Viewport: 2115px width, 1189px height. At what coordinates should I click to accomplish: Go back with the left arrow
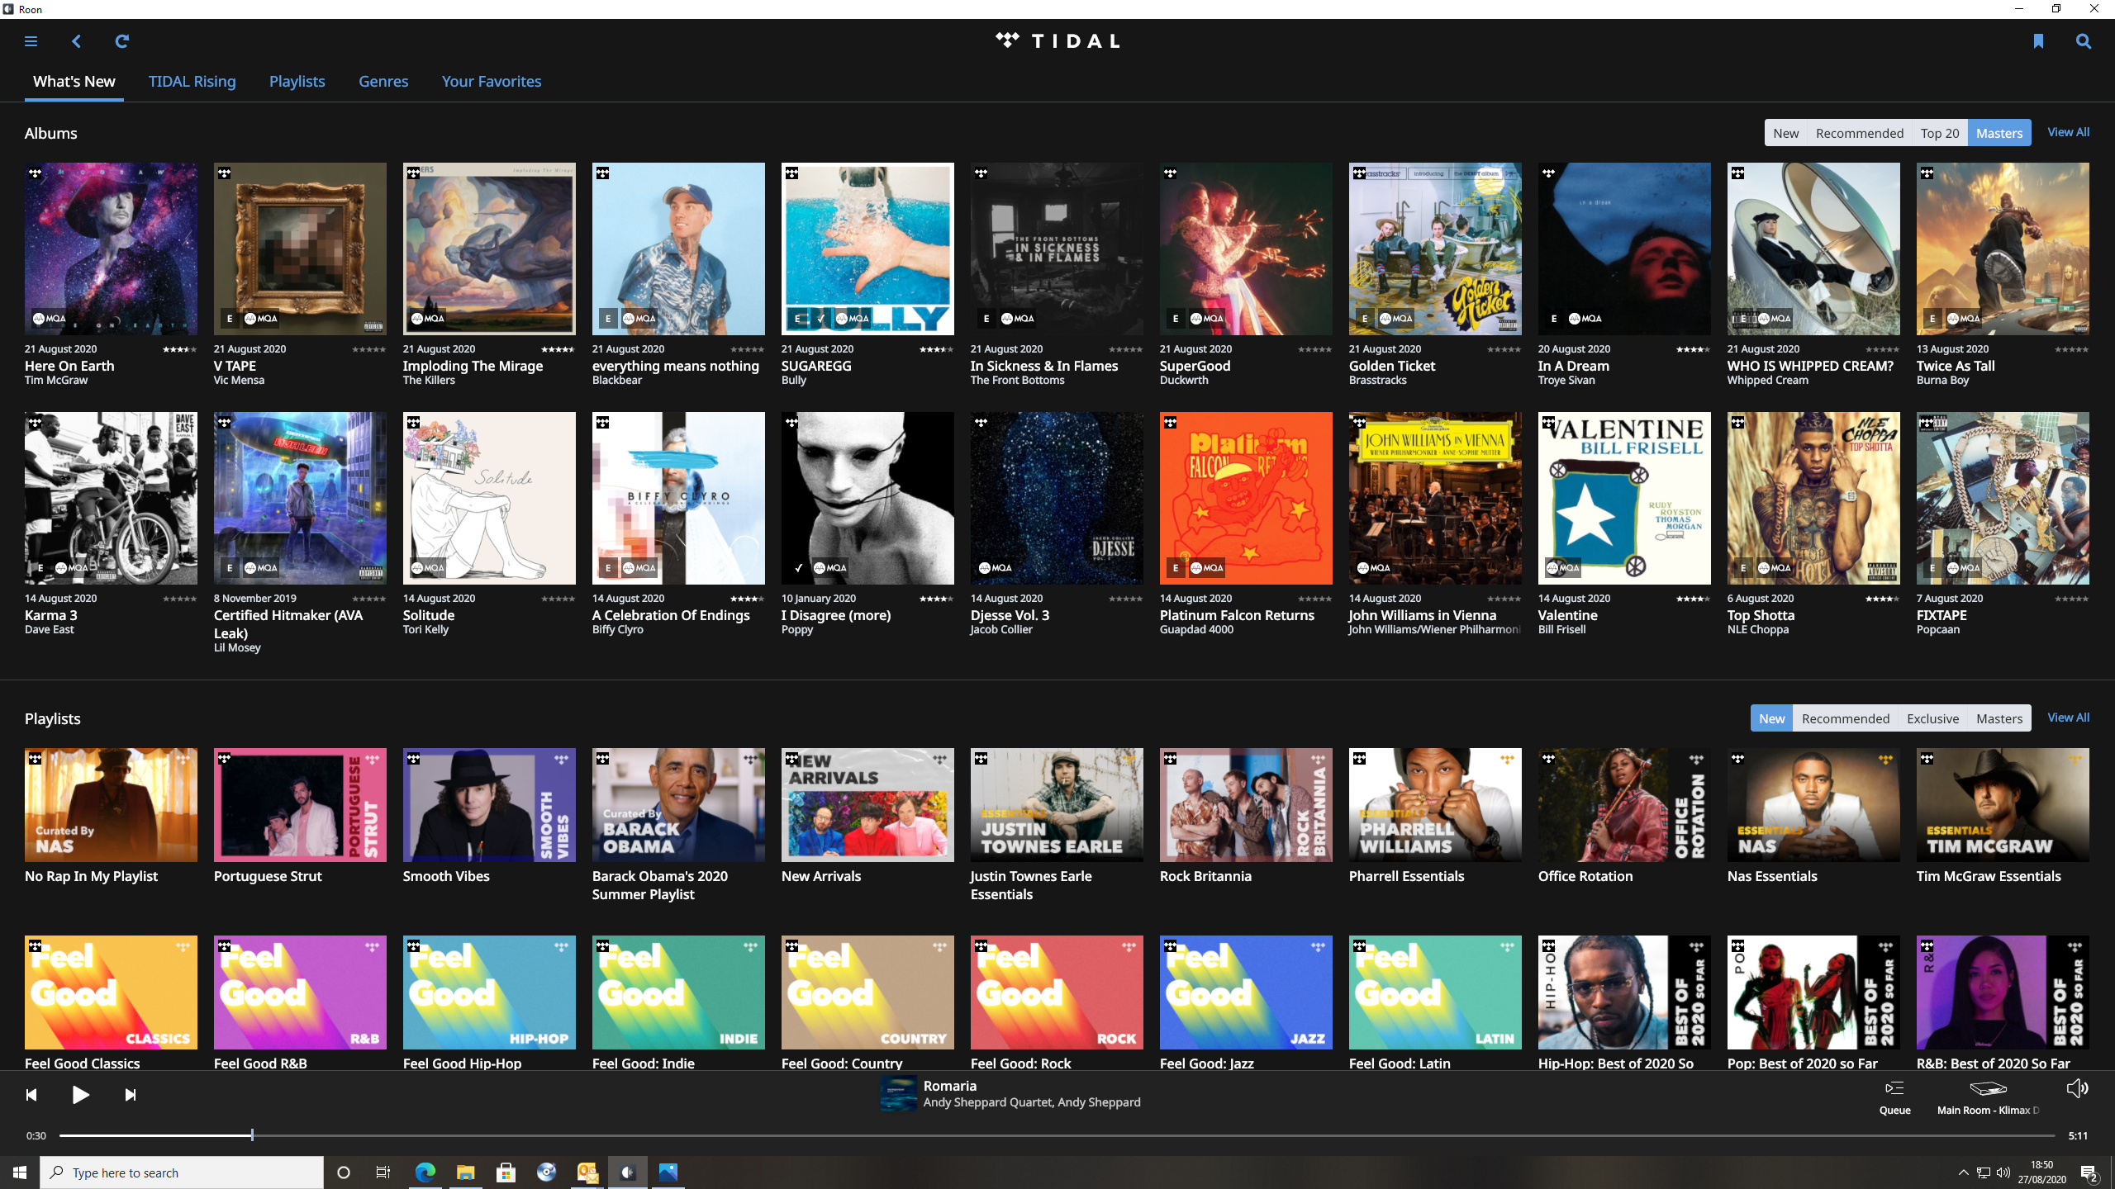pos(76,41)
